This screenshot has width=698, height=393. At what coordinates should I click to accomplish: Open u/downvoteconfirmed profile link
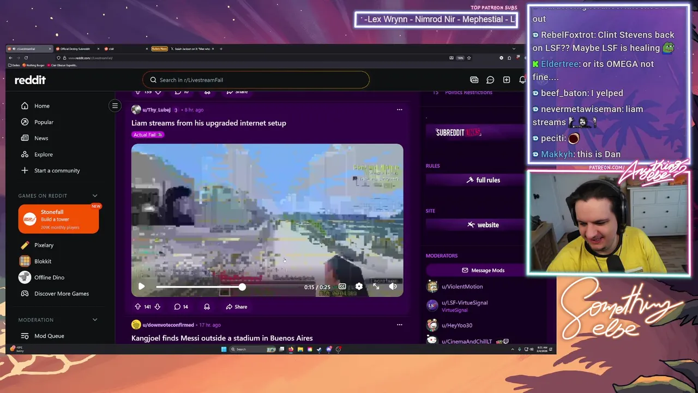point(168,325)
